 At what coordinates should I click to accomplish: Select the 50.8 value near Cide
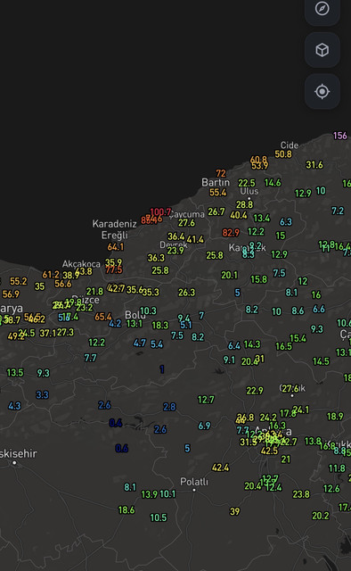click(x=283, y=154)
